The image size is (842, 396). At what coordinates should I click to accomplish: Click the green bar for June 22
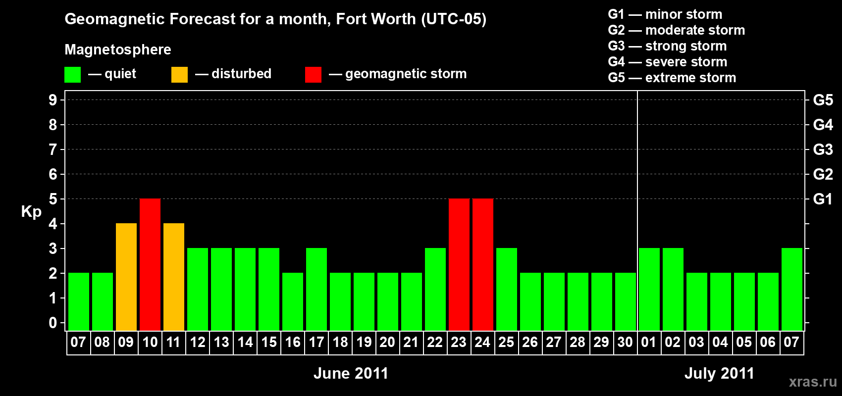[x=435, y=290]
